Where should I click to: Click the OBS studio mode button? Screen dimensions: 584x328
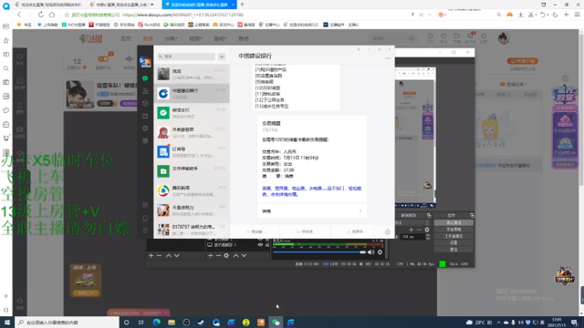[454, 236]
